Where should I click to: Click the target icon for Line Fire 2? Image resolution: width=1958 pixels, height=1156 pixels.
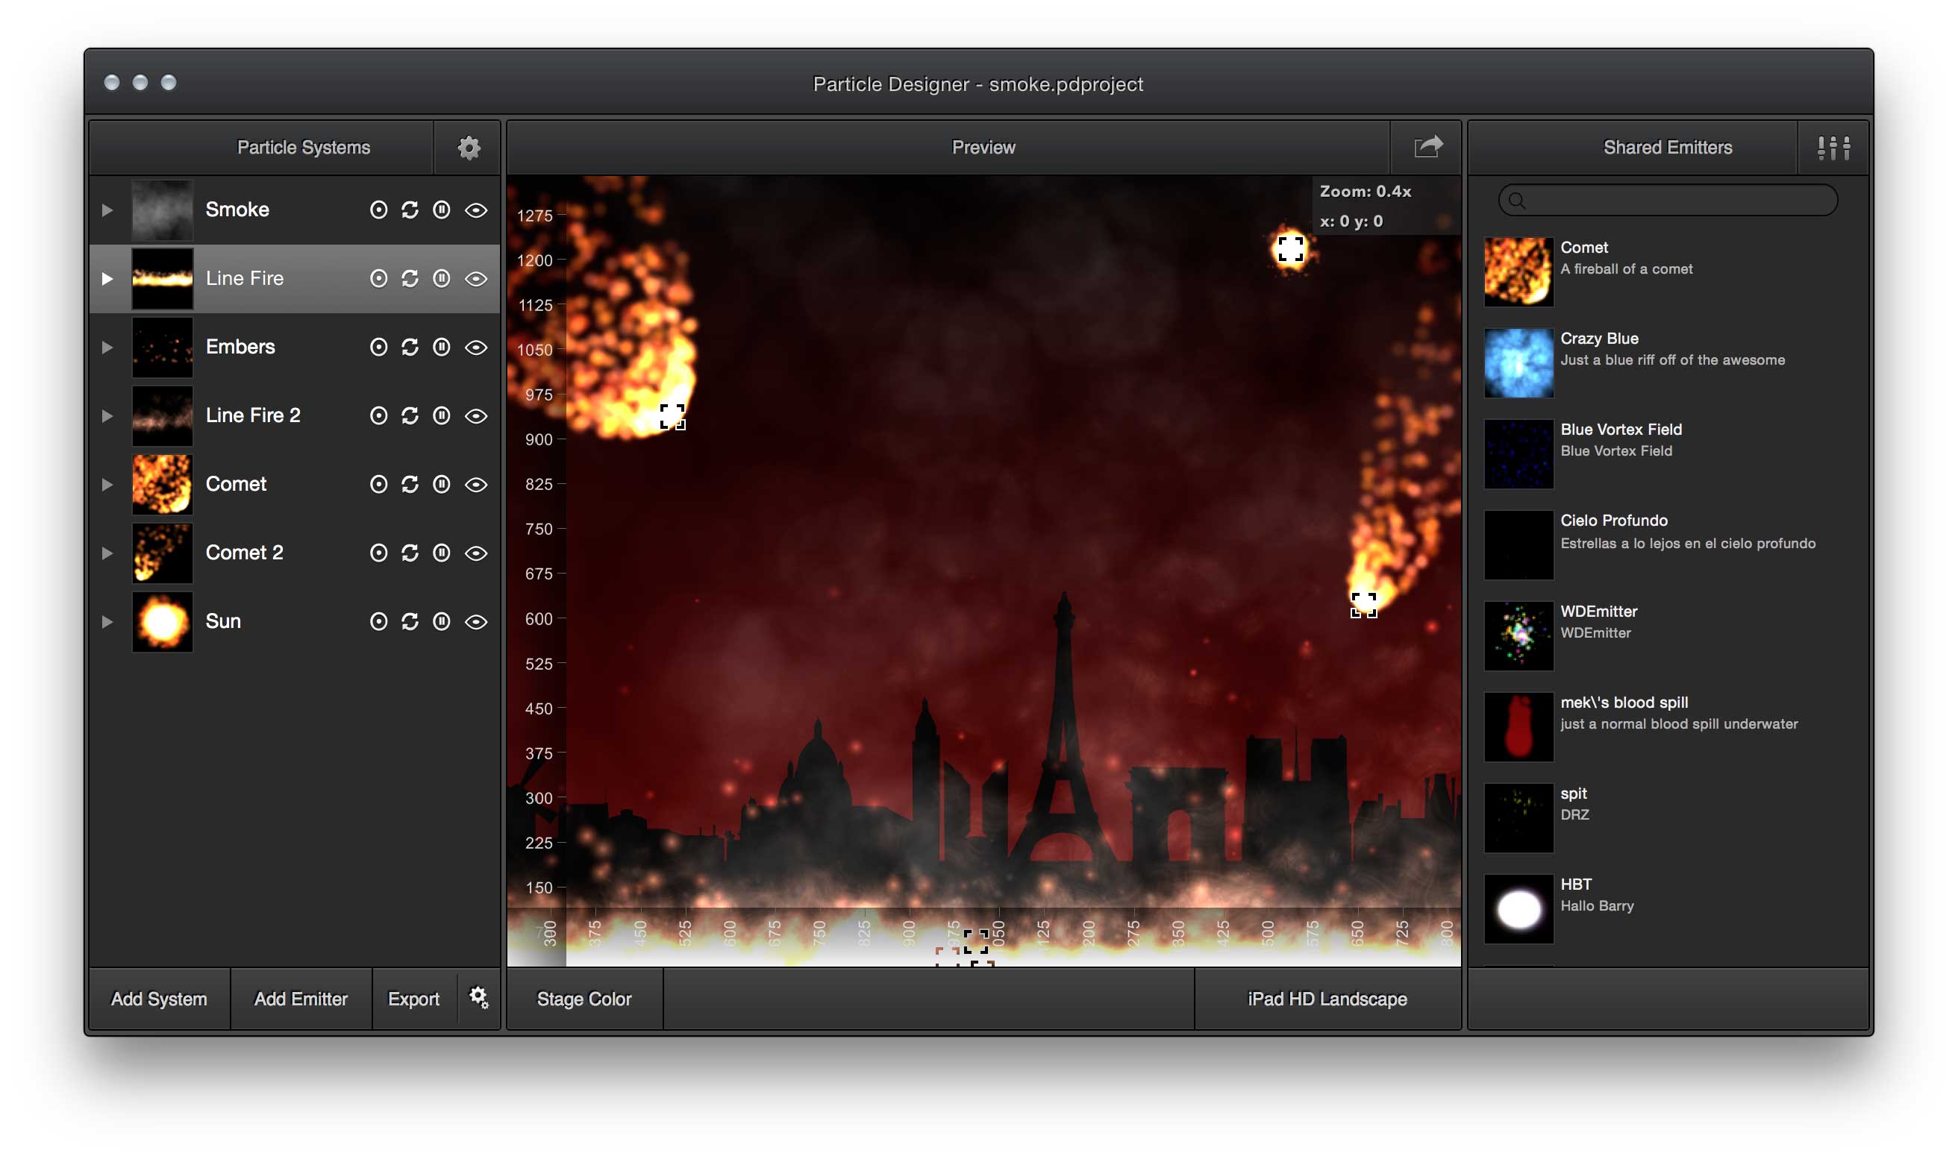point(378,415)
